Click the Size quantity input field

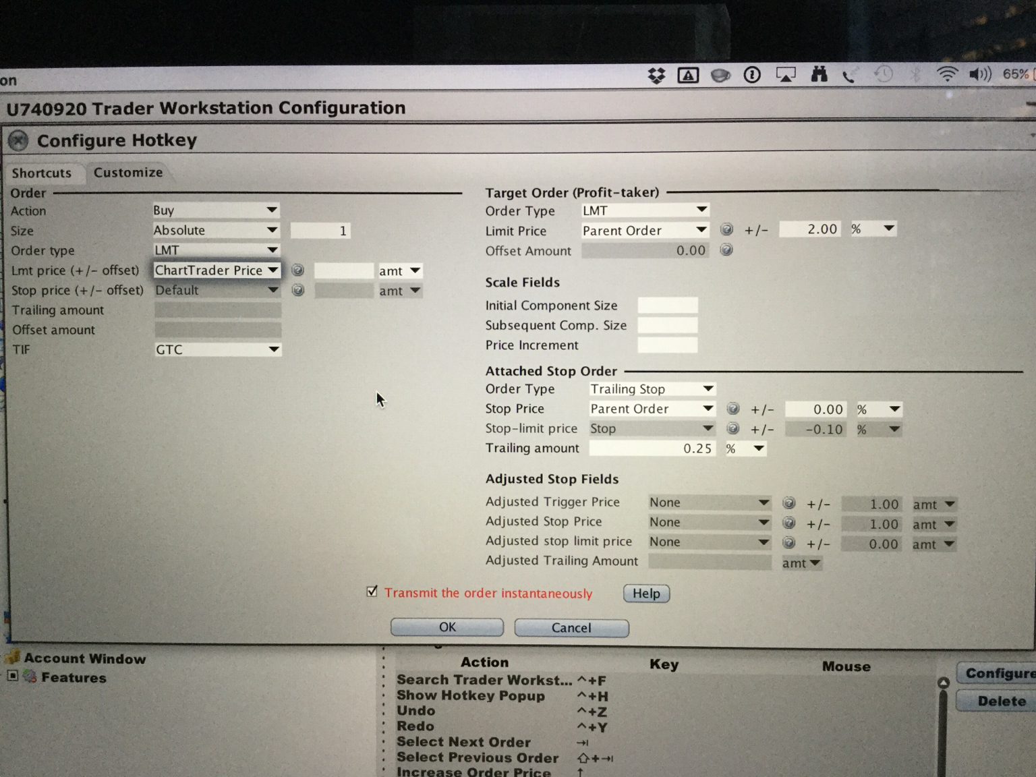320,231
